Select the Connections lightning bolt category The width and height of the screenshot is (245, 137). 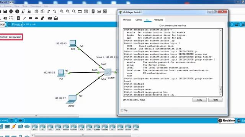click(x=14, y=127)
